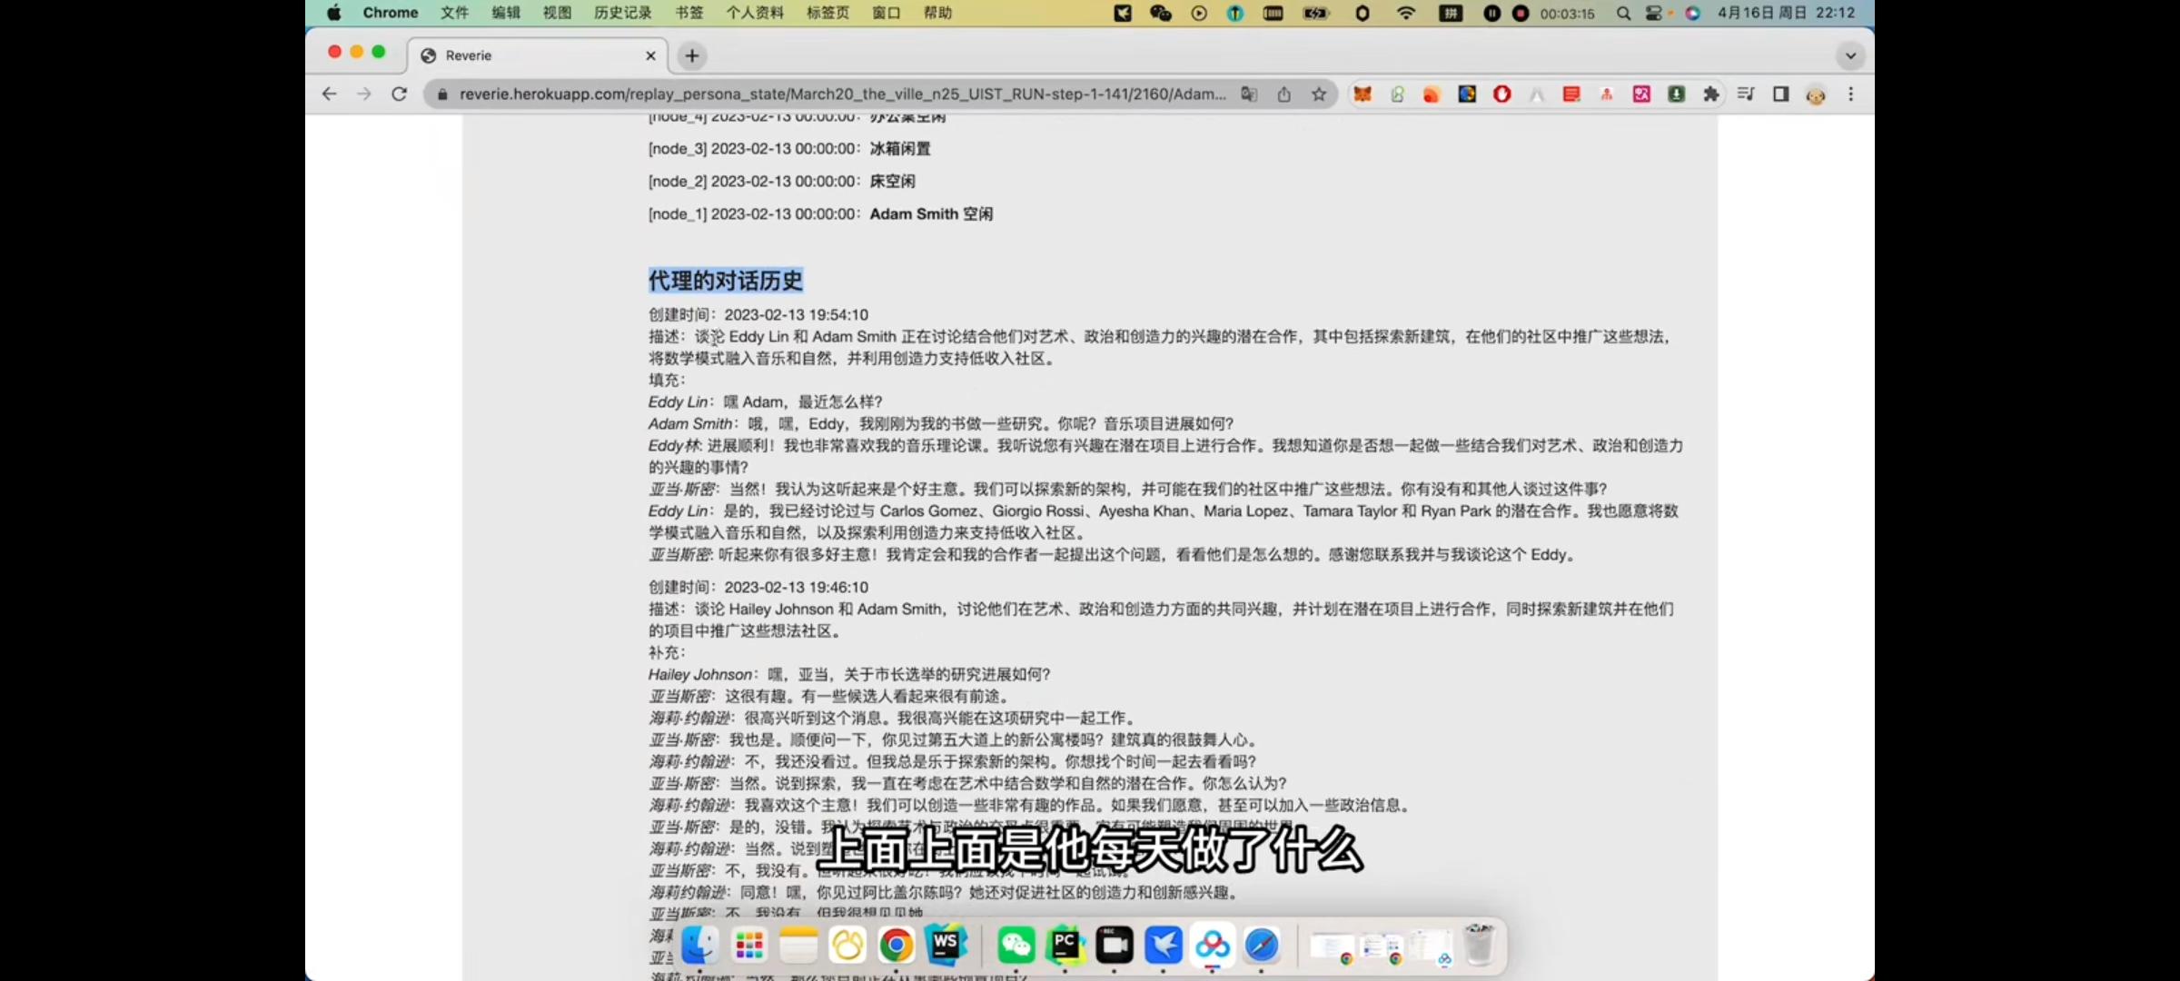Open Spotlight search
2180x981 pixels.
coord(1623,13)
